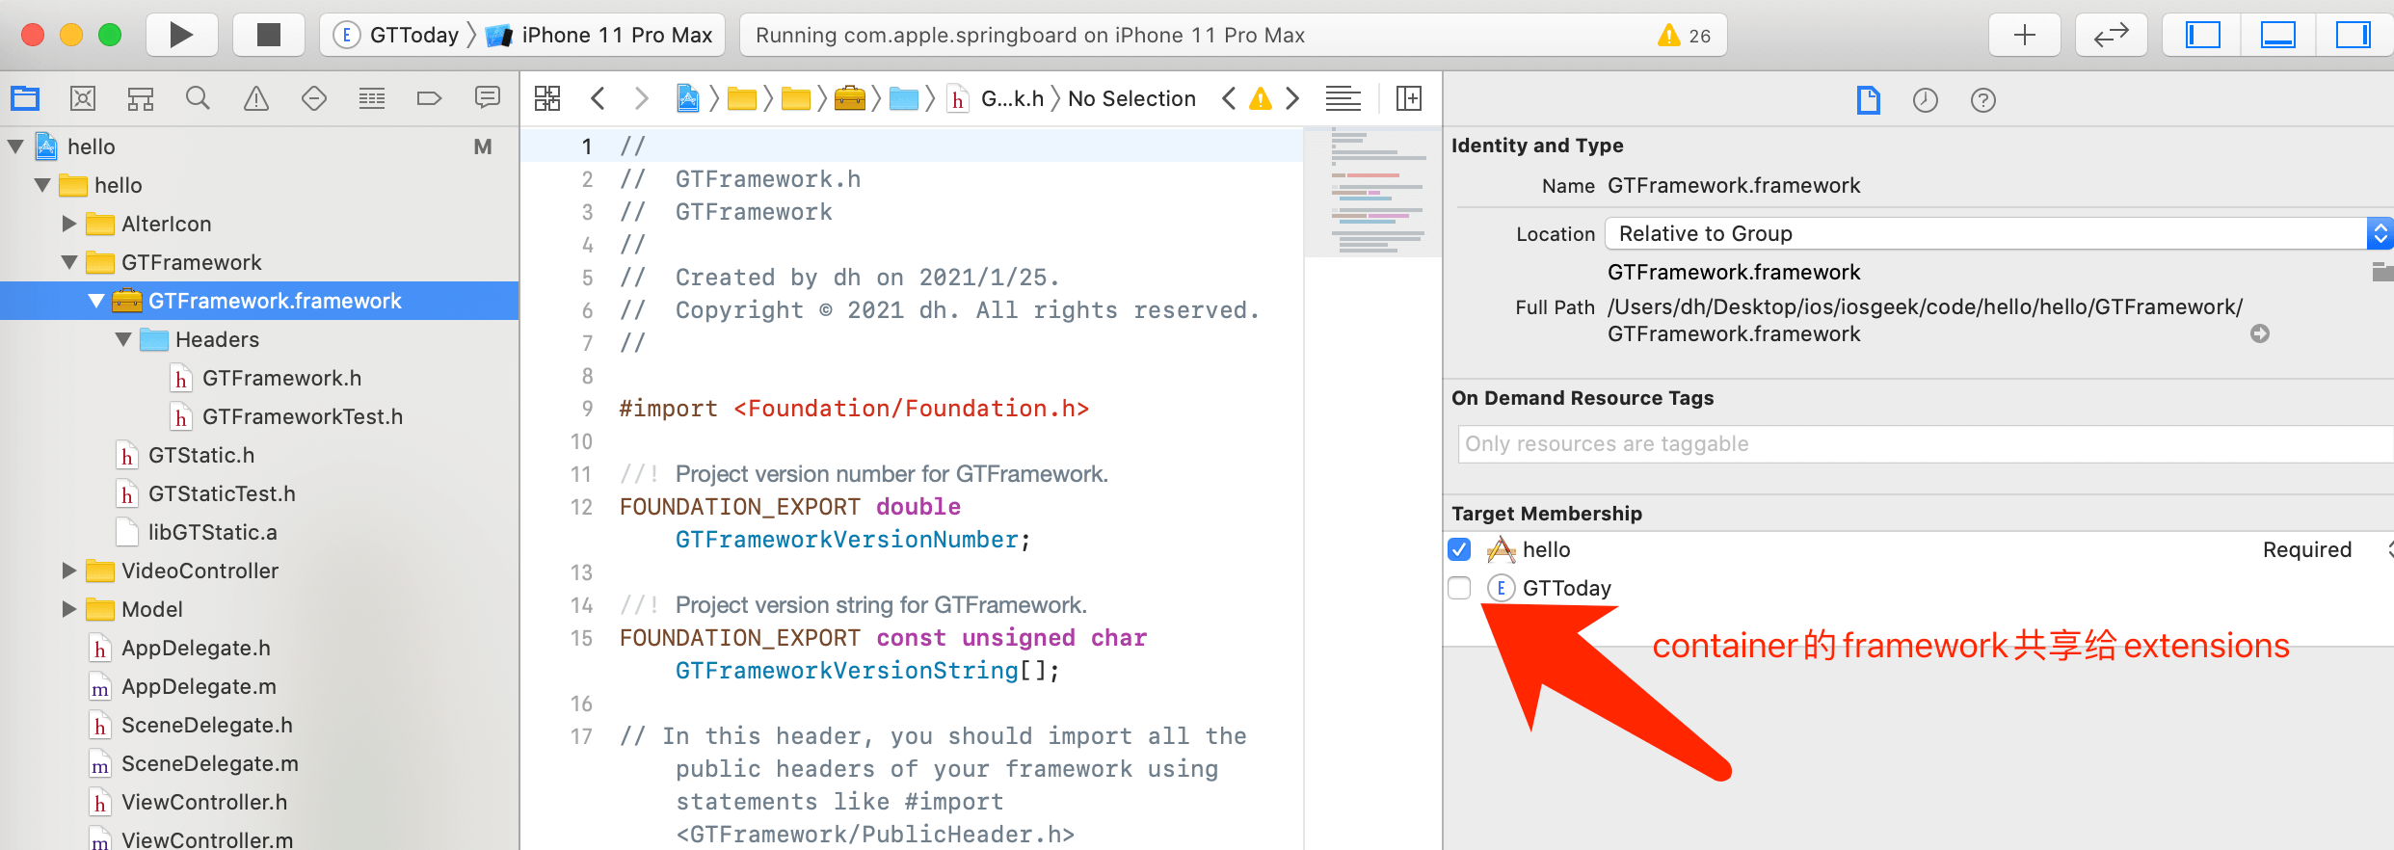Image resolution: width=2394 pixels, height=850 pixels.
Task: Open the 26 warnings indicator
Action: 1683,36
